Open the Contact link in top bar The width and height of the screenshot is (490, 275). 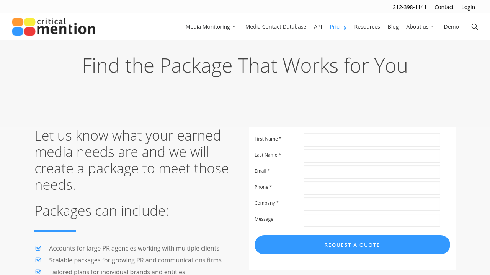pos(444,7)
